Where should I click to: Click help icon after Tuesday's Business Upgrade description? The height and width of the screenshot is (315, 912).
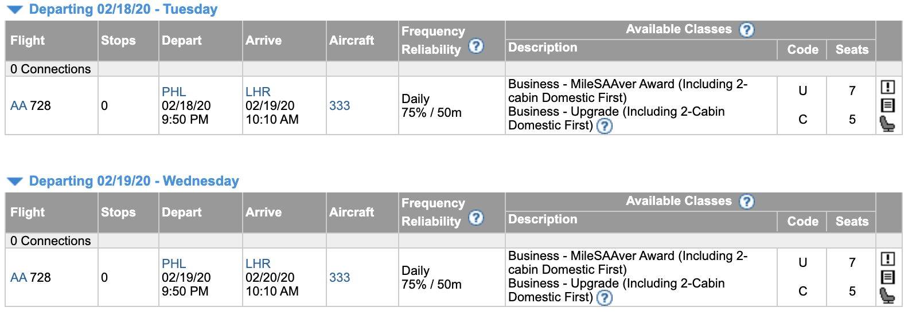[x=605, y=126]
